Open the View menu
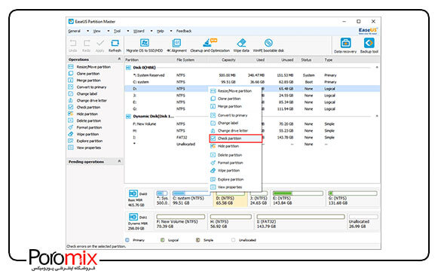The height and width of the screenshot is (274, 438). point(96,31)
